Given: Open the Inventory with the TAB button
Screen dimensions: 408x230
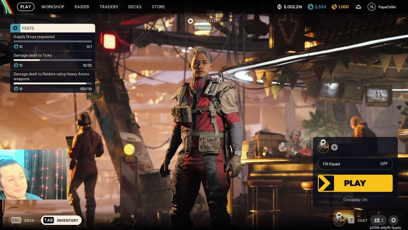Looking at the screenshot, I should [x=61, y=220].
